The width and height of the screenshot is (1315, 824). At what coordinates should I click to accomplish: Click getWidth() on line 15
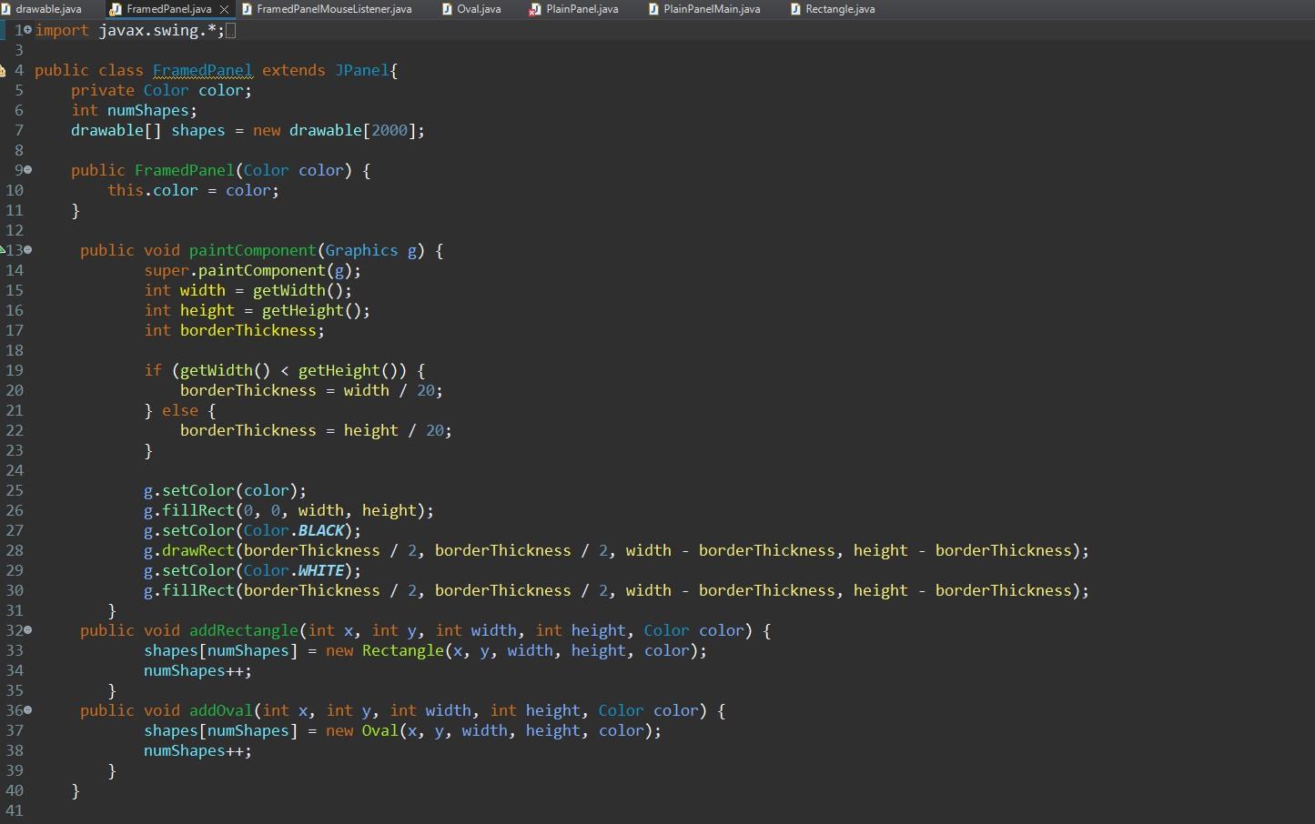(x=298, y=290)
